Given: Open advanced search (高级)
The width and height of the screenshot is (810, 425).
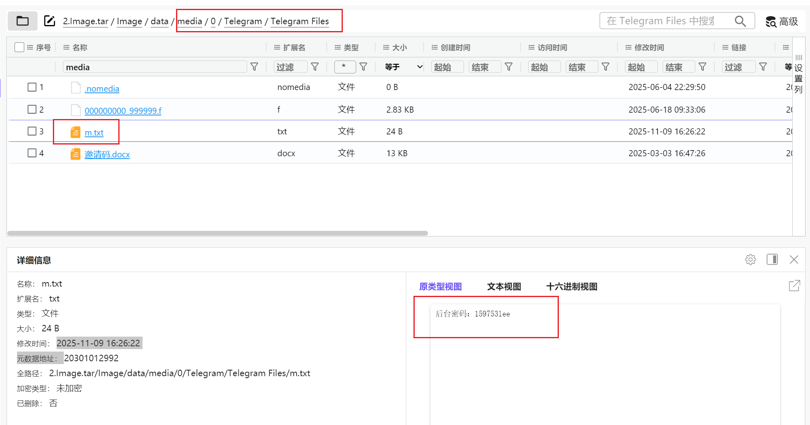Looking at the screenshot, I should [782, 21].
